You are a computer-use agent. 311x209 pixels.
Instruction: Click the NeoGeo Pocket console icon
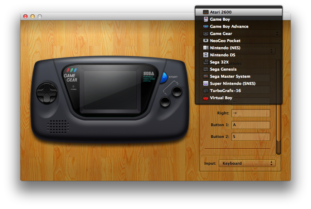coord(206,41)
